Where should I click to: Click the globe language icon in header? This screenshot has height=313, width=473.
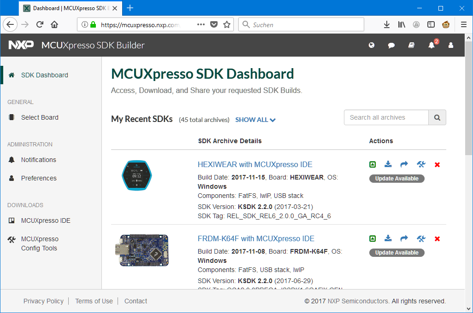click(372, 45)
